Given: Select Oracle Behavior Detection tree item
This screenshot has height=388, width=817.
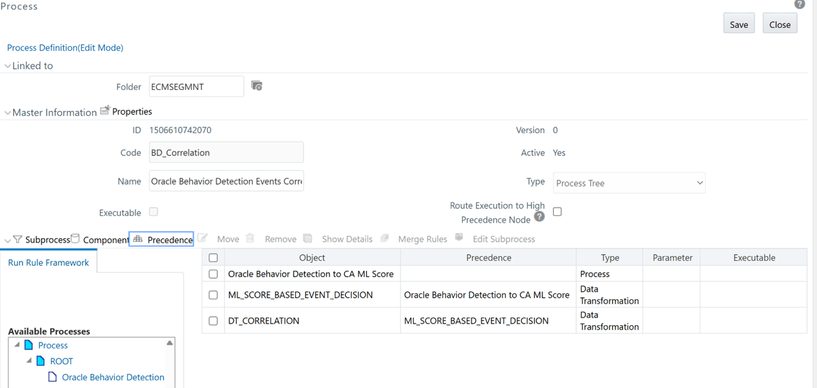Looking at the screenshot, I should 113,377.
